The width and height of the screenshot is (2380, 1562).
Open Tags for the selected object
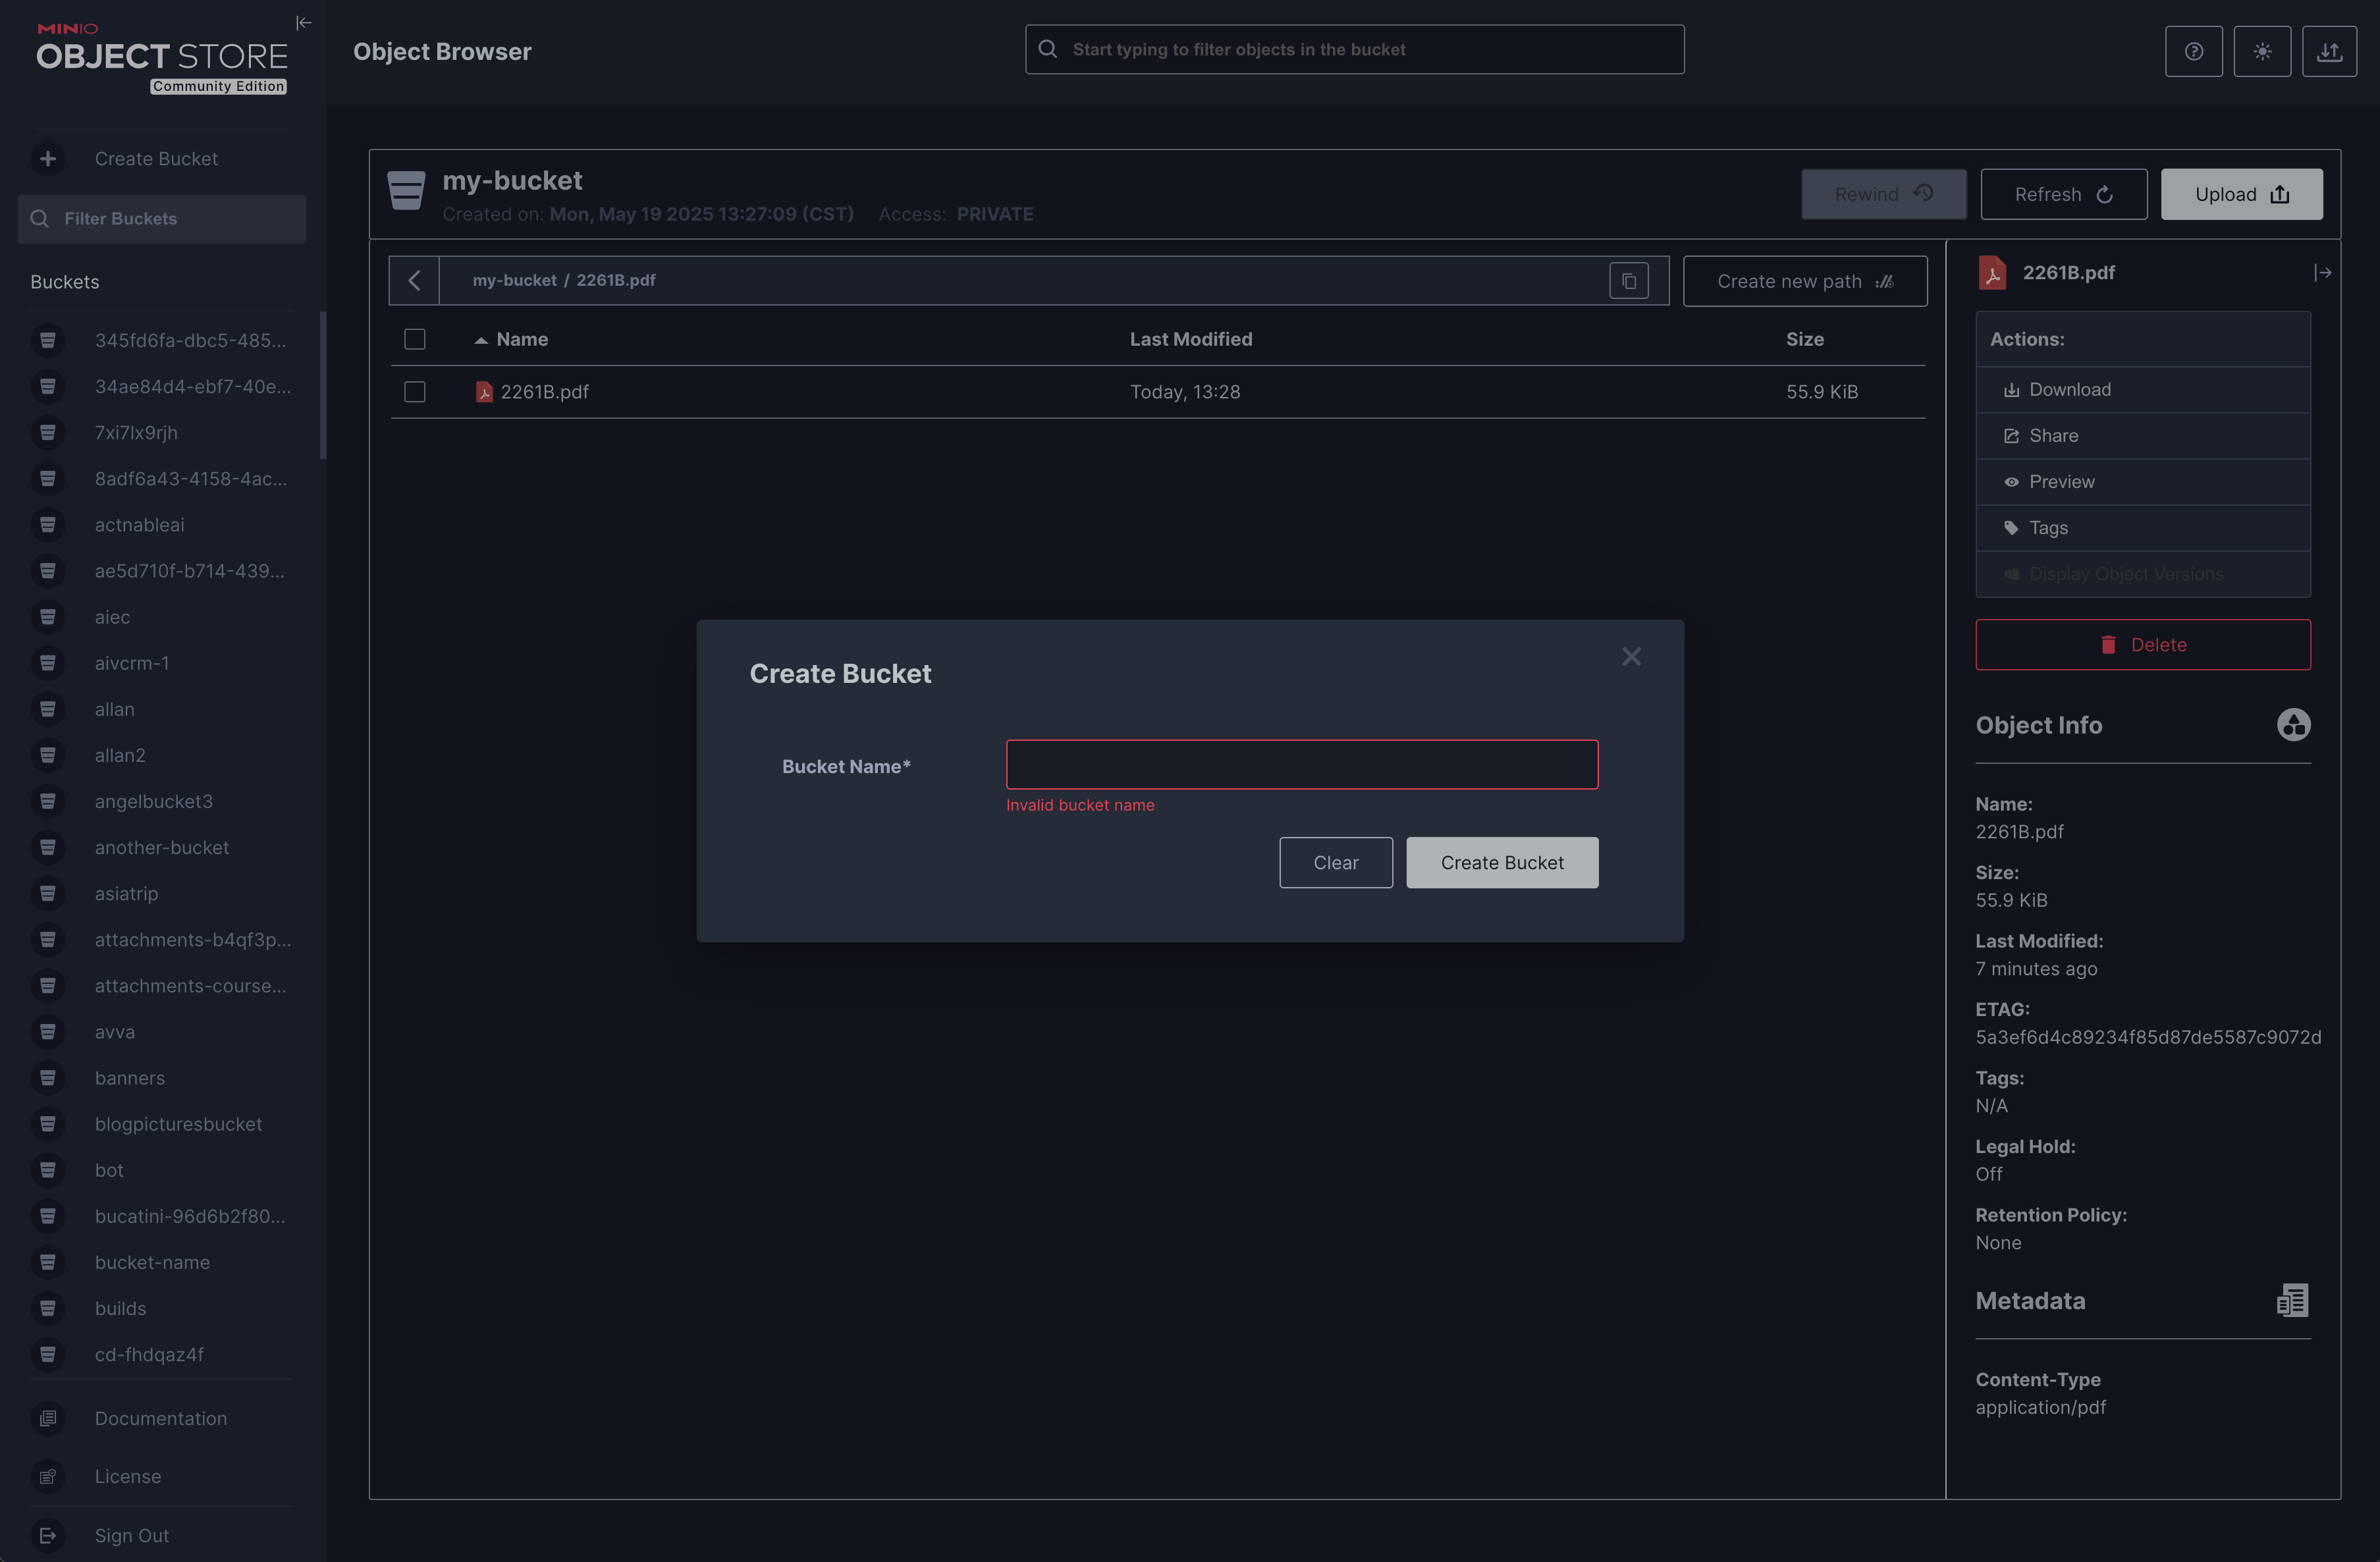tap(2046, 527)
